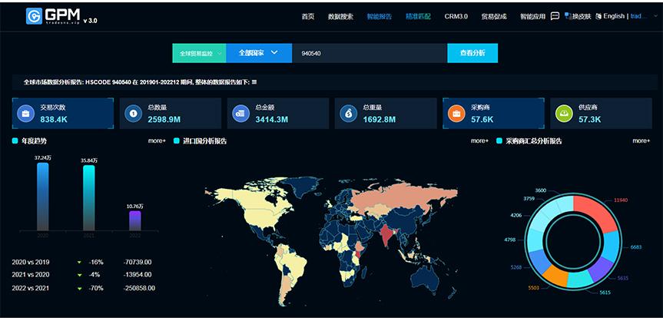Click the 总数量 circular icon
The image size is (663, 334).
click(133, 114)
